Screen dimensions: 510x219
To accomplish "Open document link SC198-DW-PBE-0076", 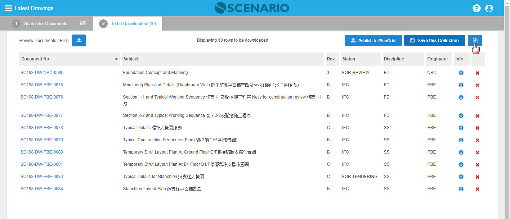I will [x=41, y=97].
